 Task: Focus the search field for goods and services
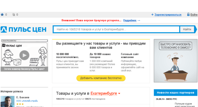point(116,29)
